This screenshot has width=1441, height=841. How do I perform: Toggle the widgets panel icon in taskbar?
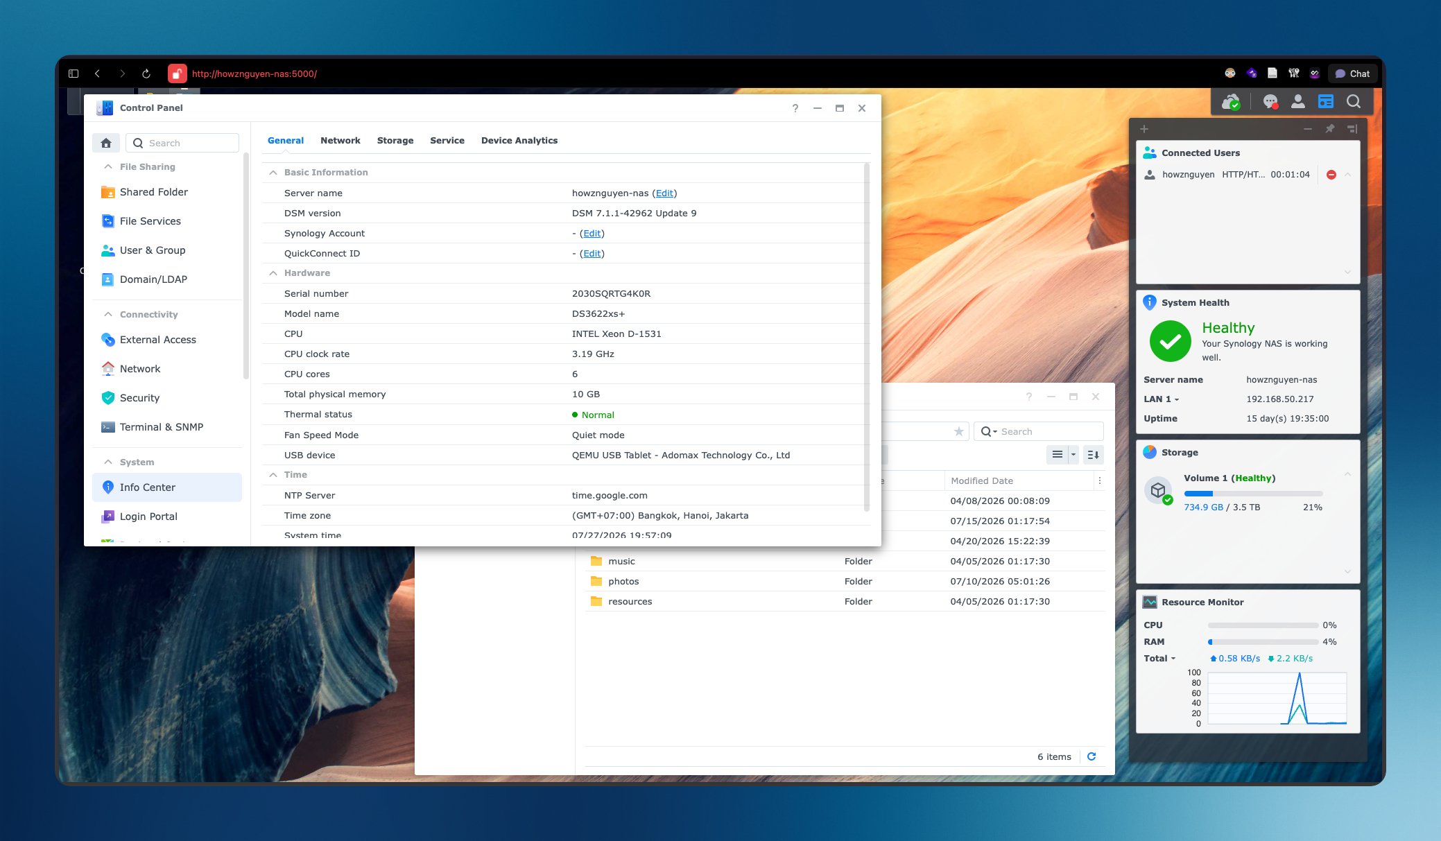1326,102
